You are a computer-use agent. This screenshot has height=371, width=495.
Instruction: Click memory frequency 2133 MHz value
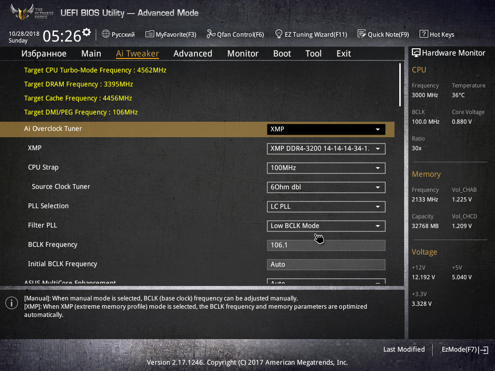tap(424, 200)
